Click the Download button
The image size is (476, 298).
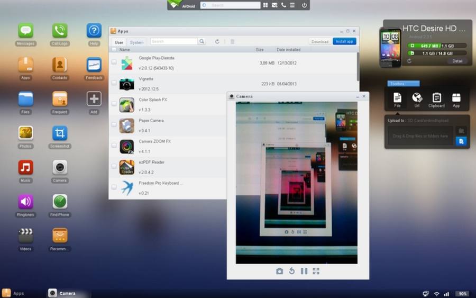click(320, 42)
